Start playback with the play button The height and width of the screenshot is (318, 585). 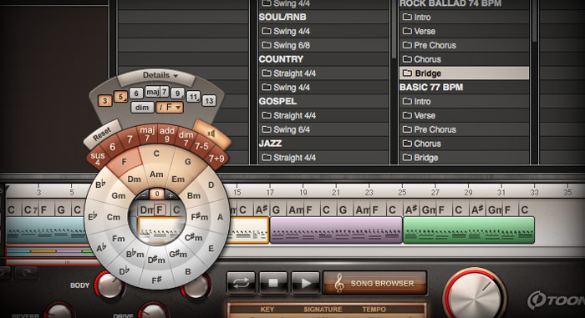pyautogui.click(x=305, y=283)
